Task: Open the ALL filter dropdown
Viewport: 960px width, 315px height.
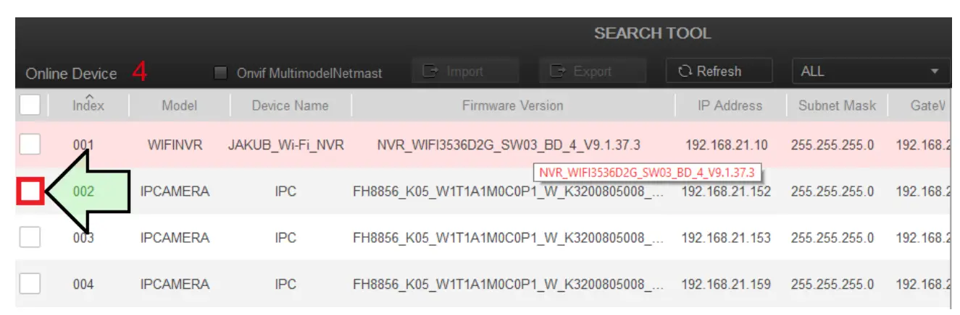Action: 869,72
